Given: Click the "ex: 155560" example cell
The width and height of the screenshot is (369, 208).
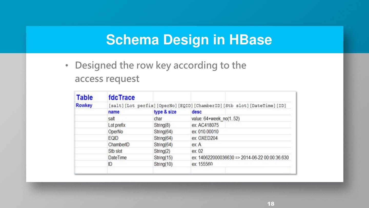Looking at the screenshot, I should pyautogui.click(x=202, y=164).
